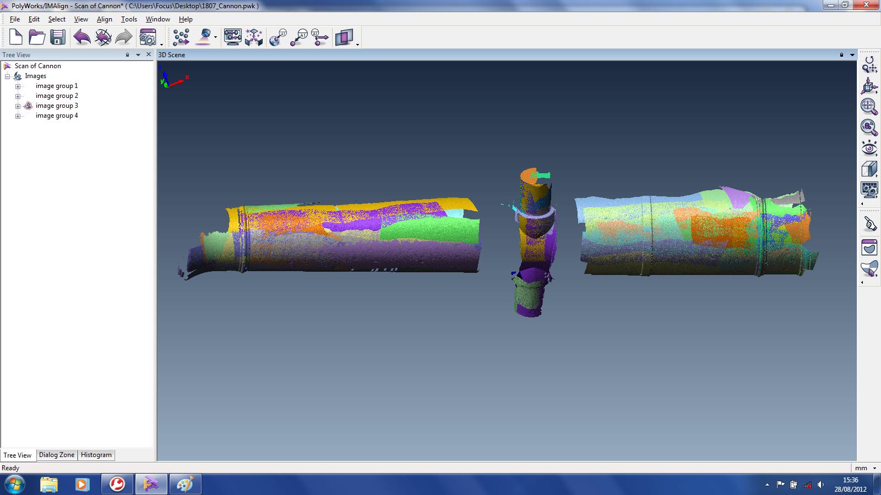Image resolution: width=881 pixels, height=495 pixels.
Task: Toggle the icon beside image group 3
Action: coord(28,106)
